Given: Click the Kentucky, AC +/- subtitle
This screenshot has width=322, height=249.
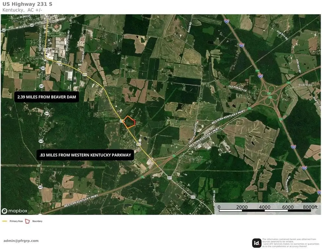Looking at the screenshot, I should 22,10.
